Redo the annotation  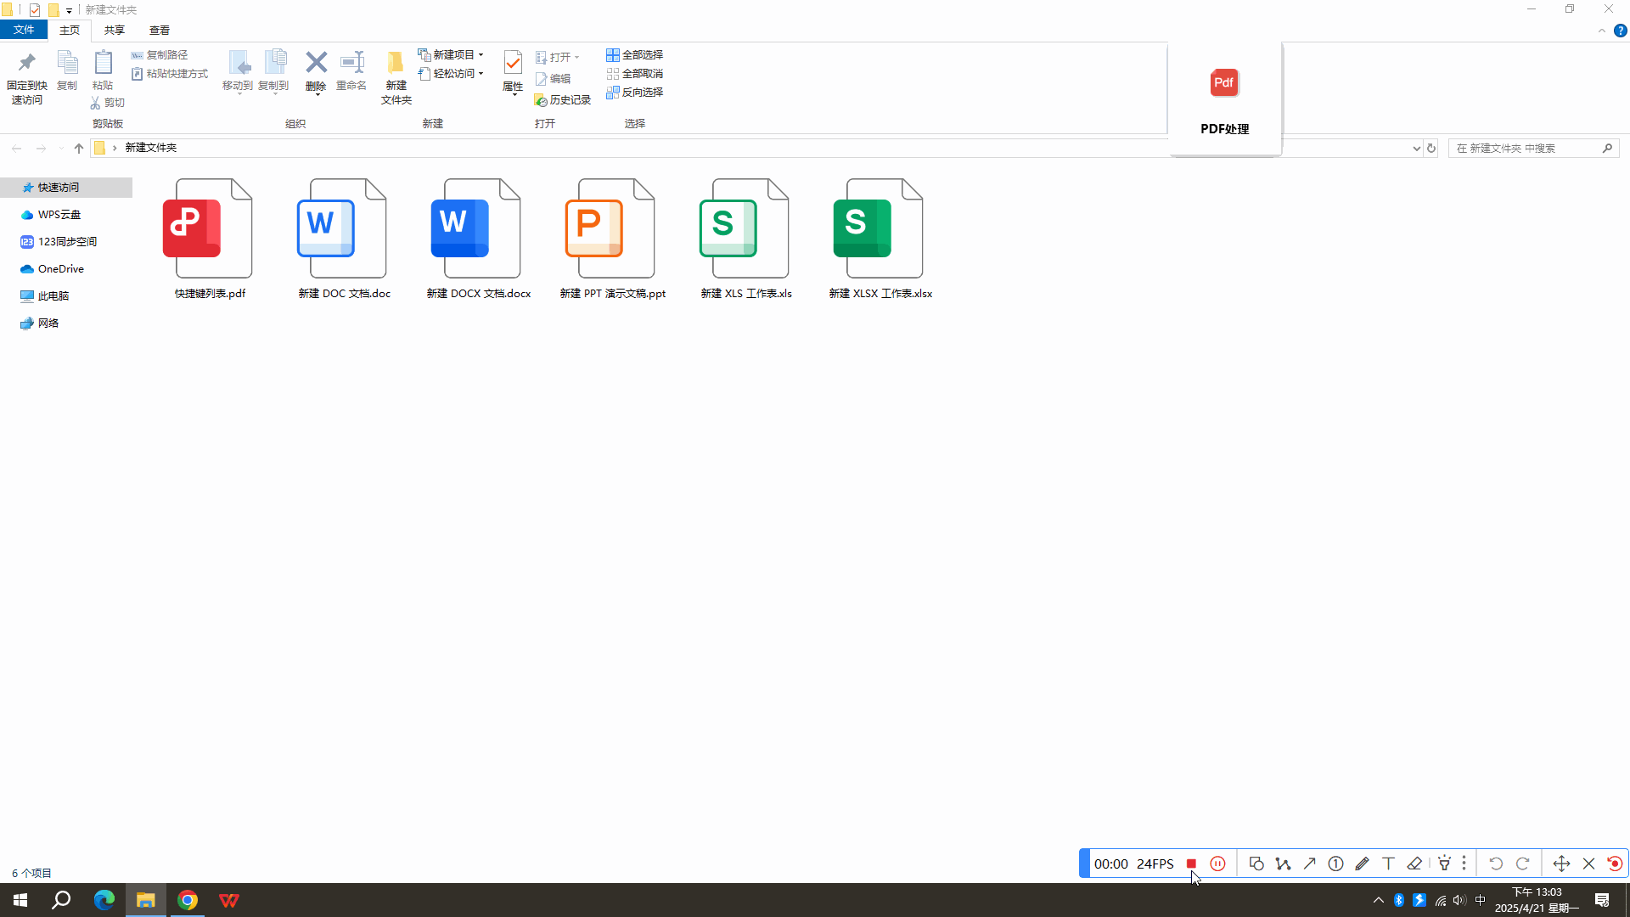1523,864
